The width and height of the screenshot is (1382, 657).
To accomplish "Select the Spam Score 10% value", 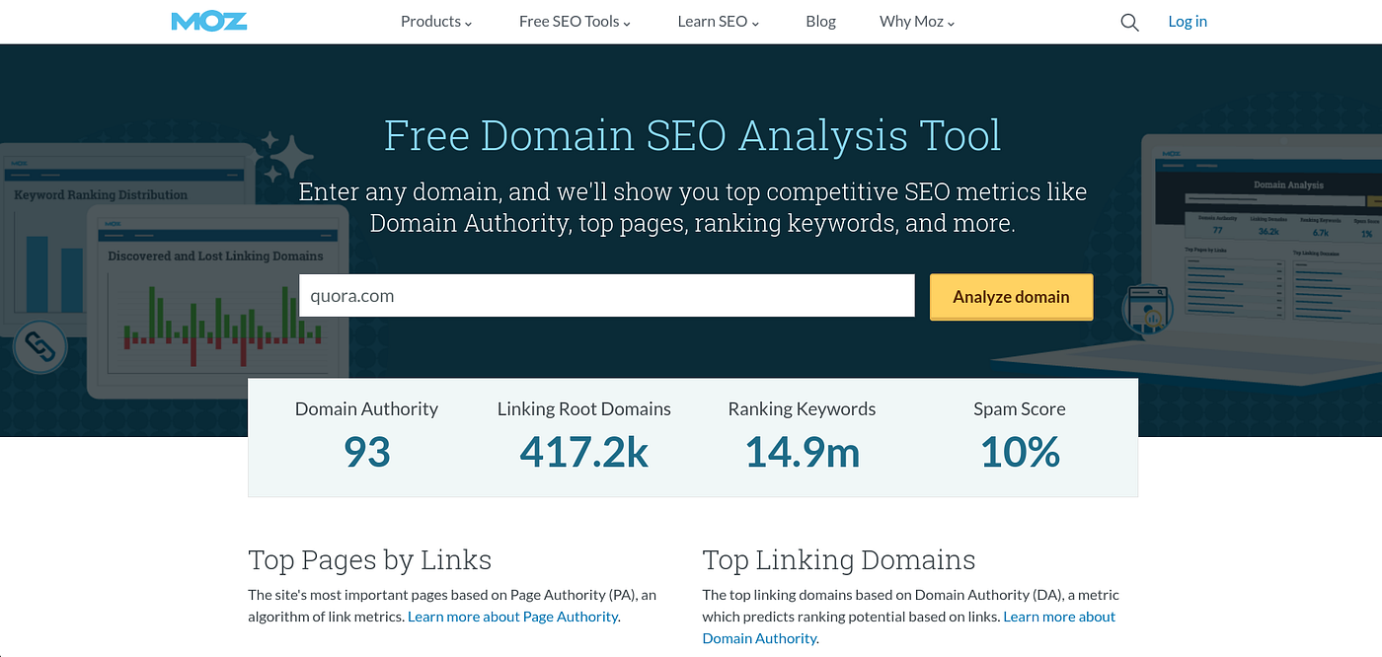I will tap(1020, 452).
